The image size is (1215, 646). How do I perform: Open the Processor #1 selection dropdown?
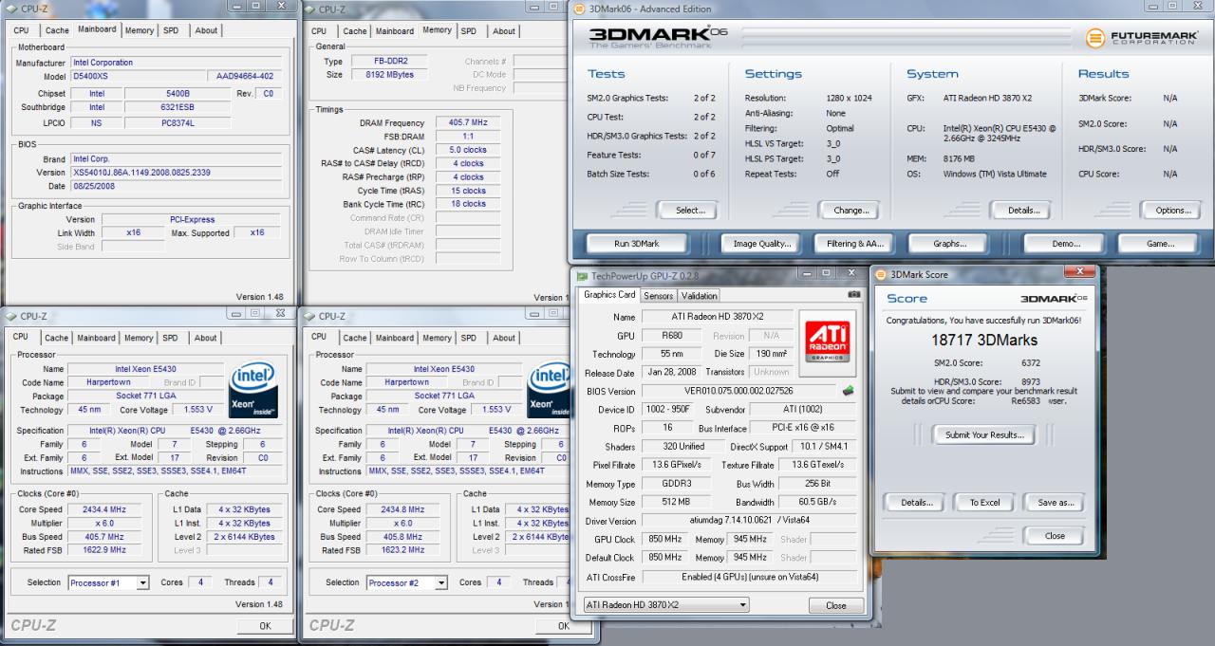pos(143,583)
